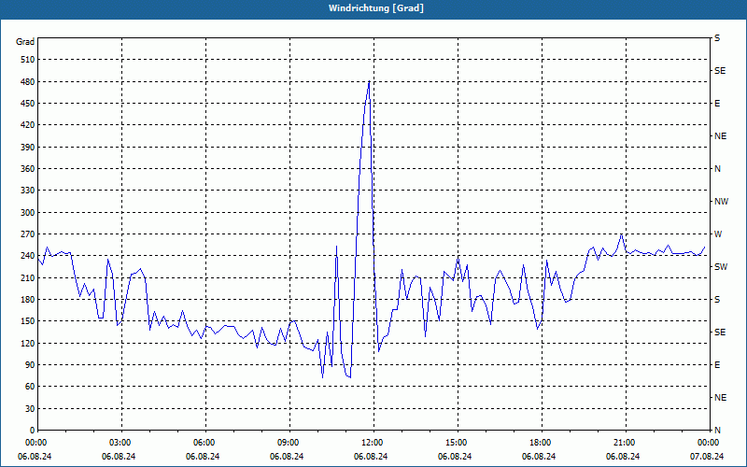This screenshot has height=467, width=747.
Task: Select the end date label 07.08.24
Action: [x=707, y=457]
